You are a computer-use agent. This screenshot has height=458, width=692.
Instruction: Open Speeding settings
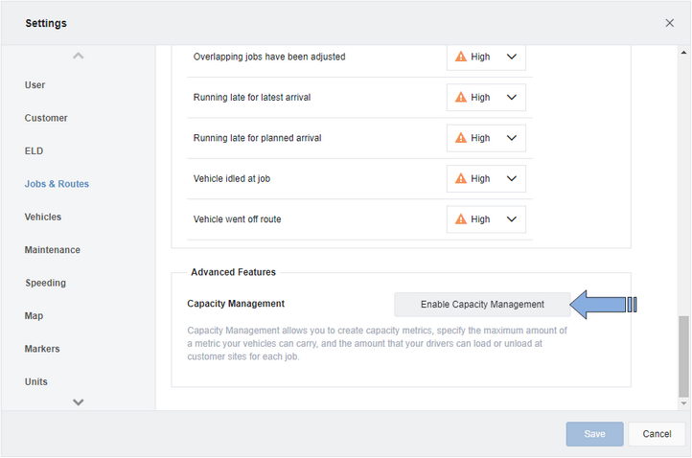pos(45,283)
